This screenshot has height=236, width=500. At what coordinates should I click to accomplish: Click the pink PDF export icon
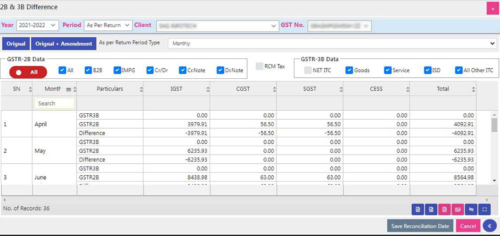pos(431,210)
